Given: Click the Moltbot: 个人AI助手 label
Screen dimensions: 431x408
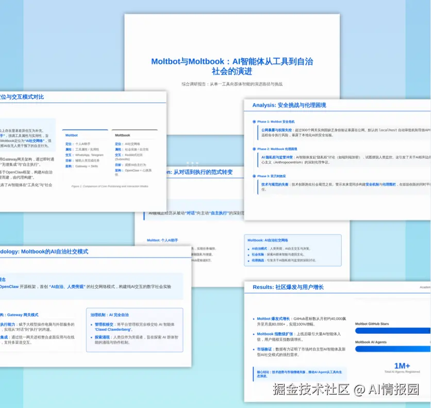Looking at the screenshot, I should pyautogui.click(x=162, y=240).
